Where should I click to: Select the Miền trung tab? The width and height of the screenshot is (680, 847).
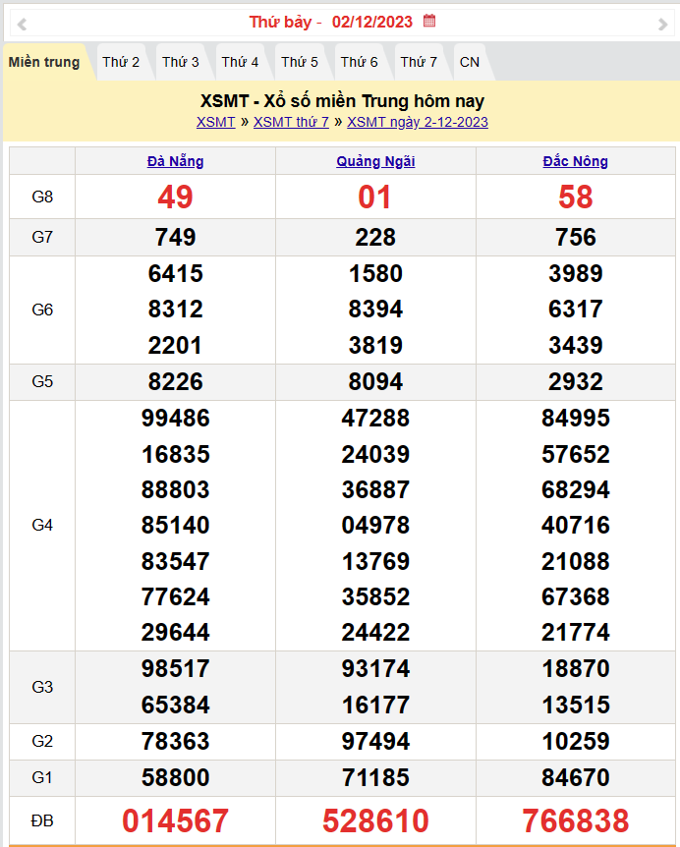[x=44, y=62]
